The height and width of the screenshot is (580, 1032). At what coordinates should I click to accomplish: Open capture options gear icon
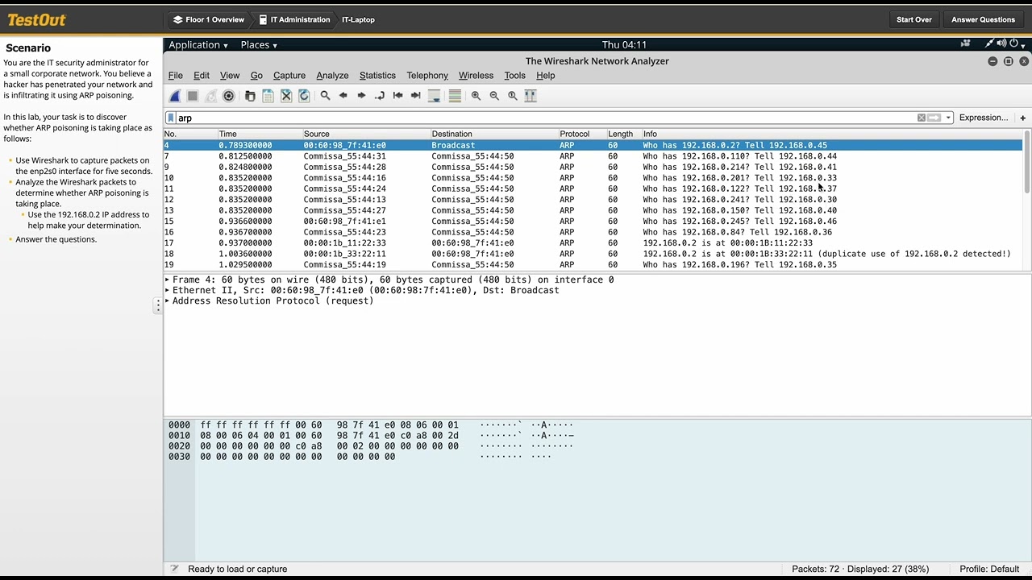pos(229,96)
